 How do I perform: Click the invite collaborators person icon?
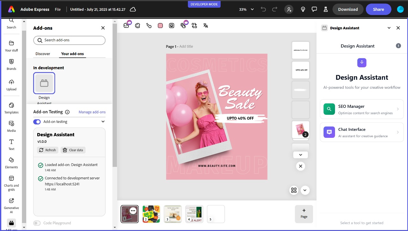[289, 9]
